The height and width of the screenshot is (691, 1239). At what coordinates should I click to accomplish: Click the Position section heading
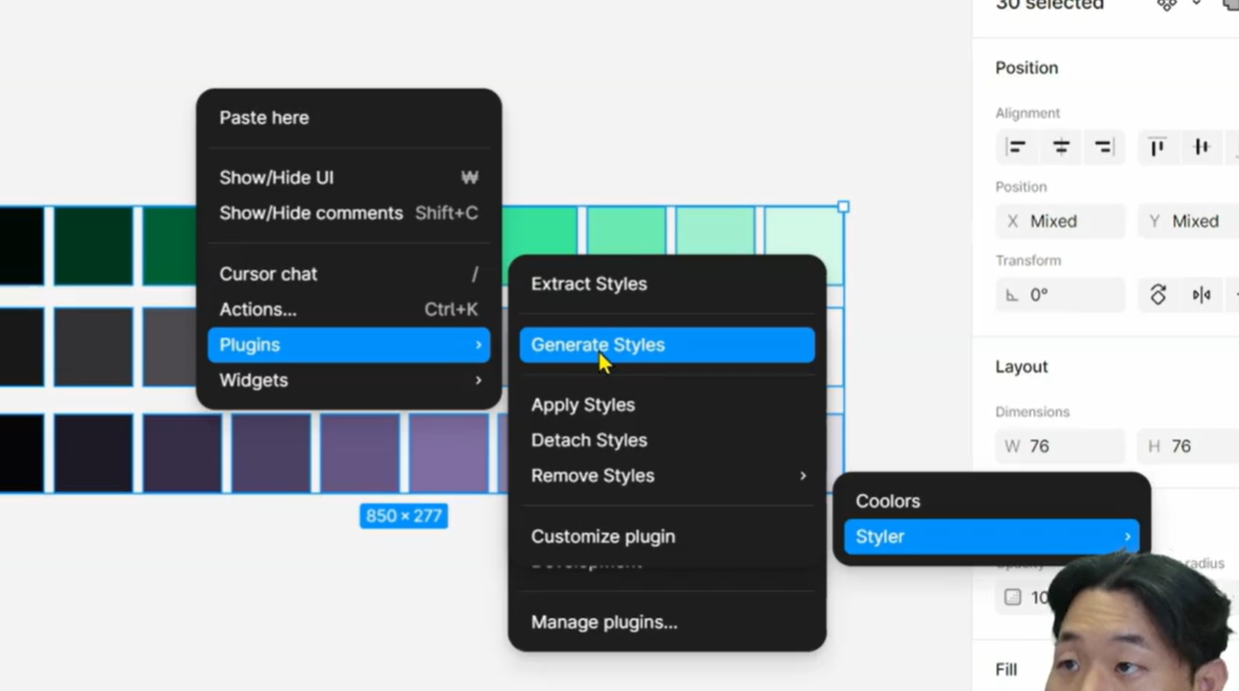[1027, 68]
